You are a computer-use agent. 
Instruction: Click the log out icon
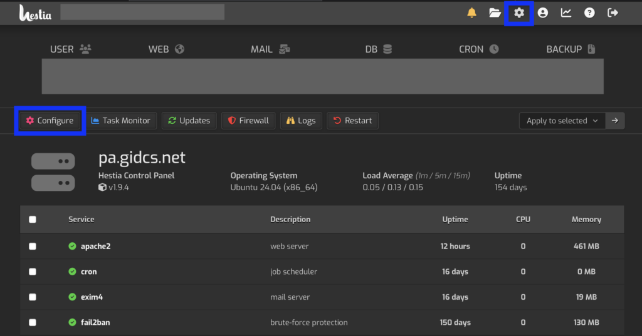pyautogui.click(x=613, y=13)
